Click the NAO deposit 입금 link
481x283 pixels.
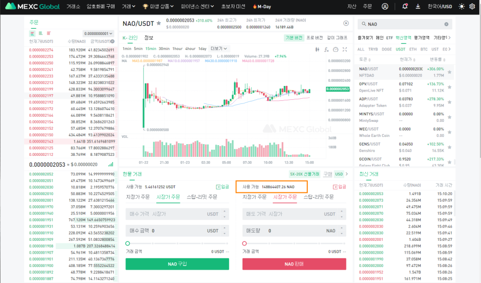(x=340, y=186)
